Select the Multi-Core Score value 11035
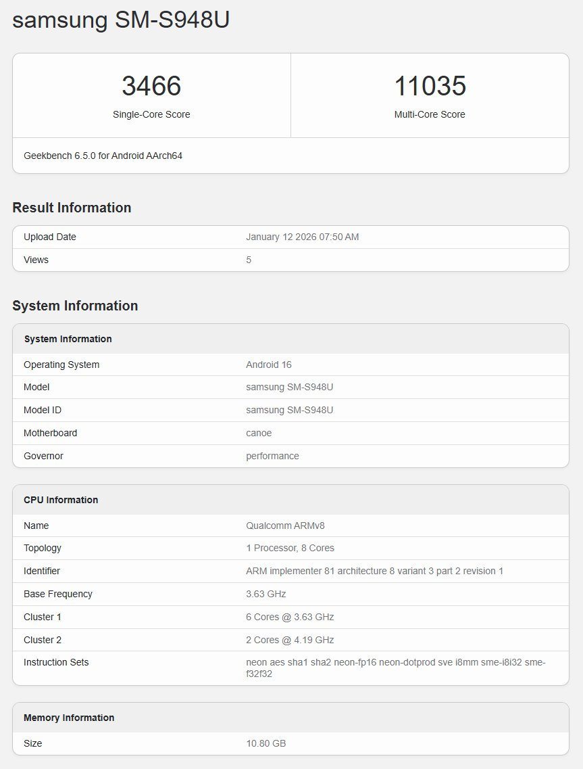This screenshot has height=769, width=583. point(430,86)
